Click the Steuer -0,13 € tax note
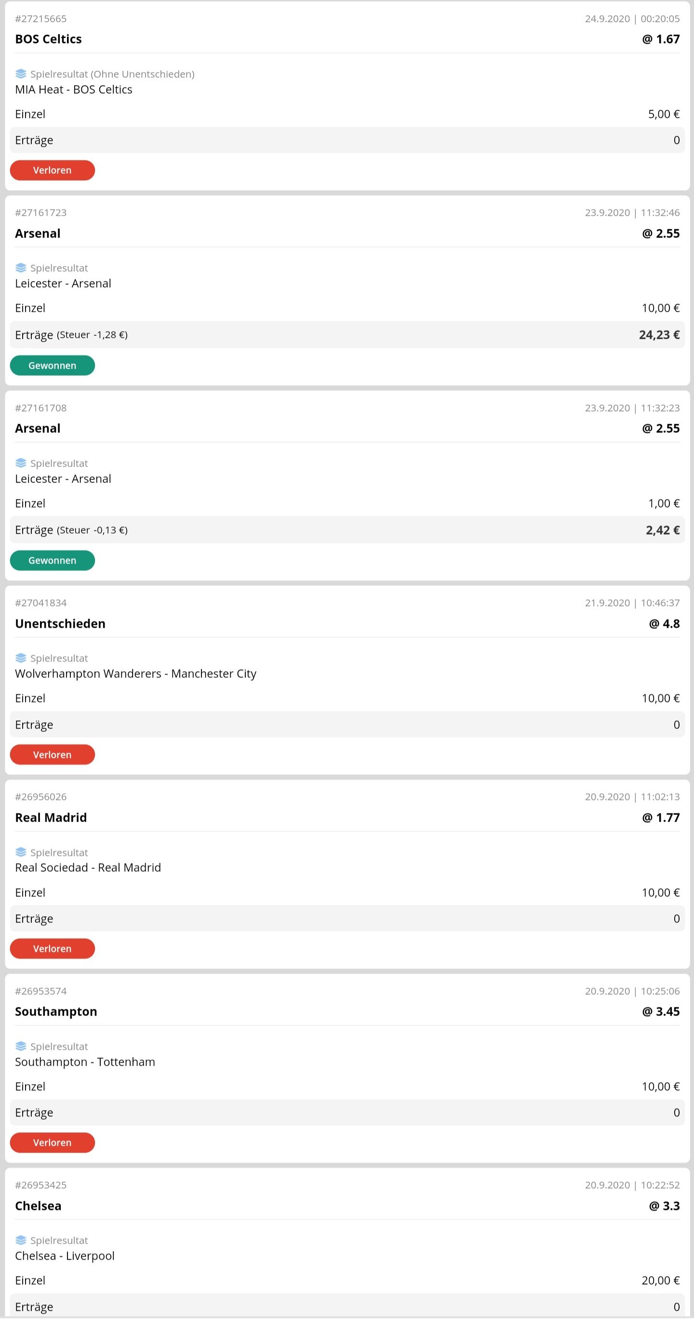The width and height of the screenshot is (694, 1320). [92, 530]
